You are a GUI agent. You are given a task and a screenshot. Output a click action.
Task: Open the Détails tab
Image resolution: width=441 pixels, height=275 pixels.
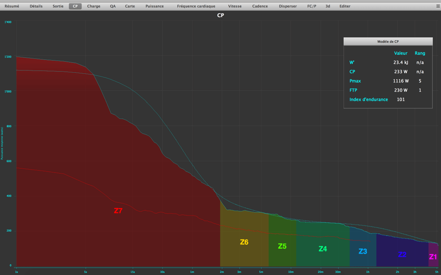tap(36, 6)
